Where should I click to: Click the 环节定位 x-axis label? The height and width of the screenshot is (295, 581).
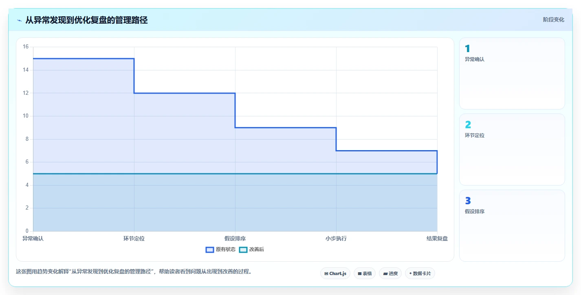tap(134, 238)
